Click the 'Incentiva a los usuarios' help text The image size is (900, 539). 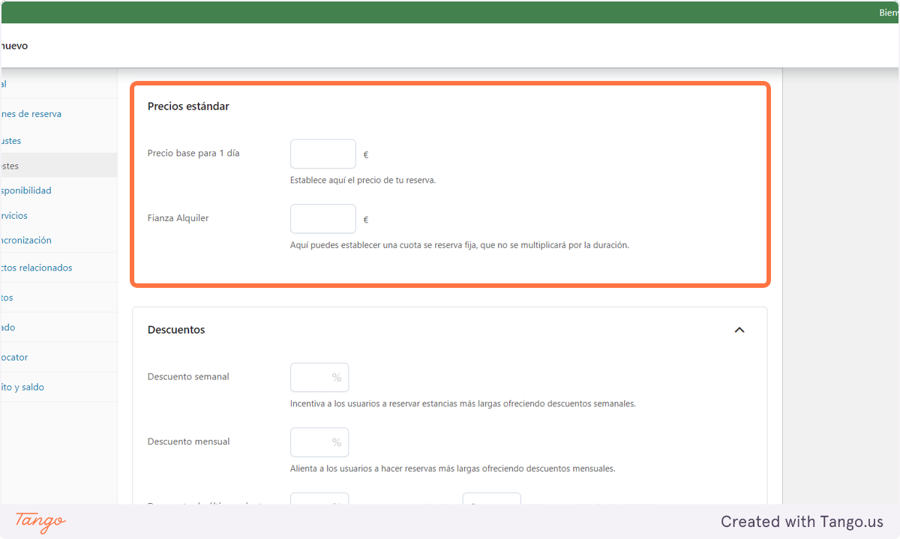coord(463,403)
